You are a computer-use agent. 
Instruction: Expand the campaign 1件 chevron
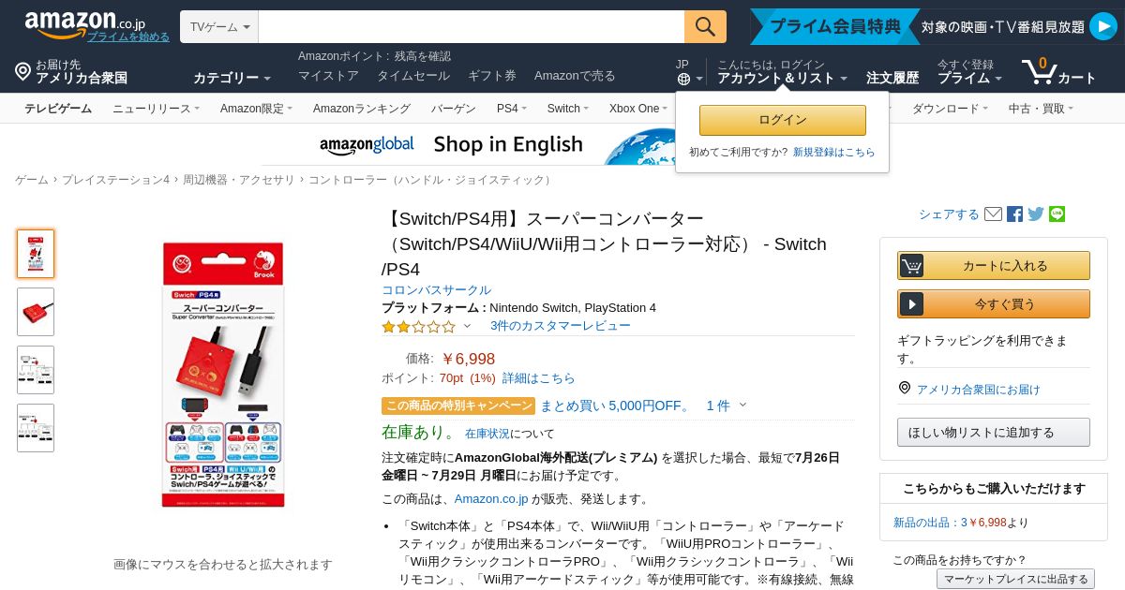742,406
